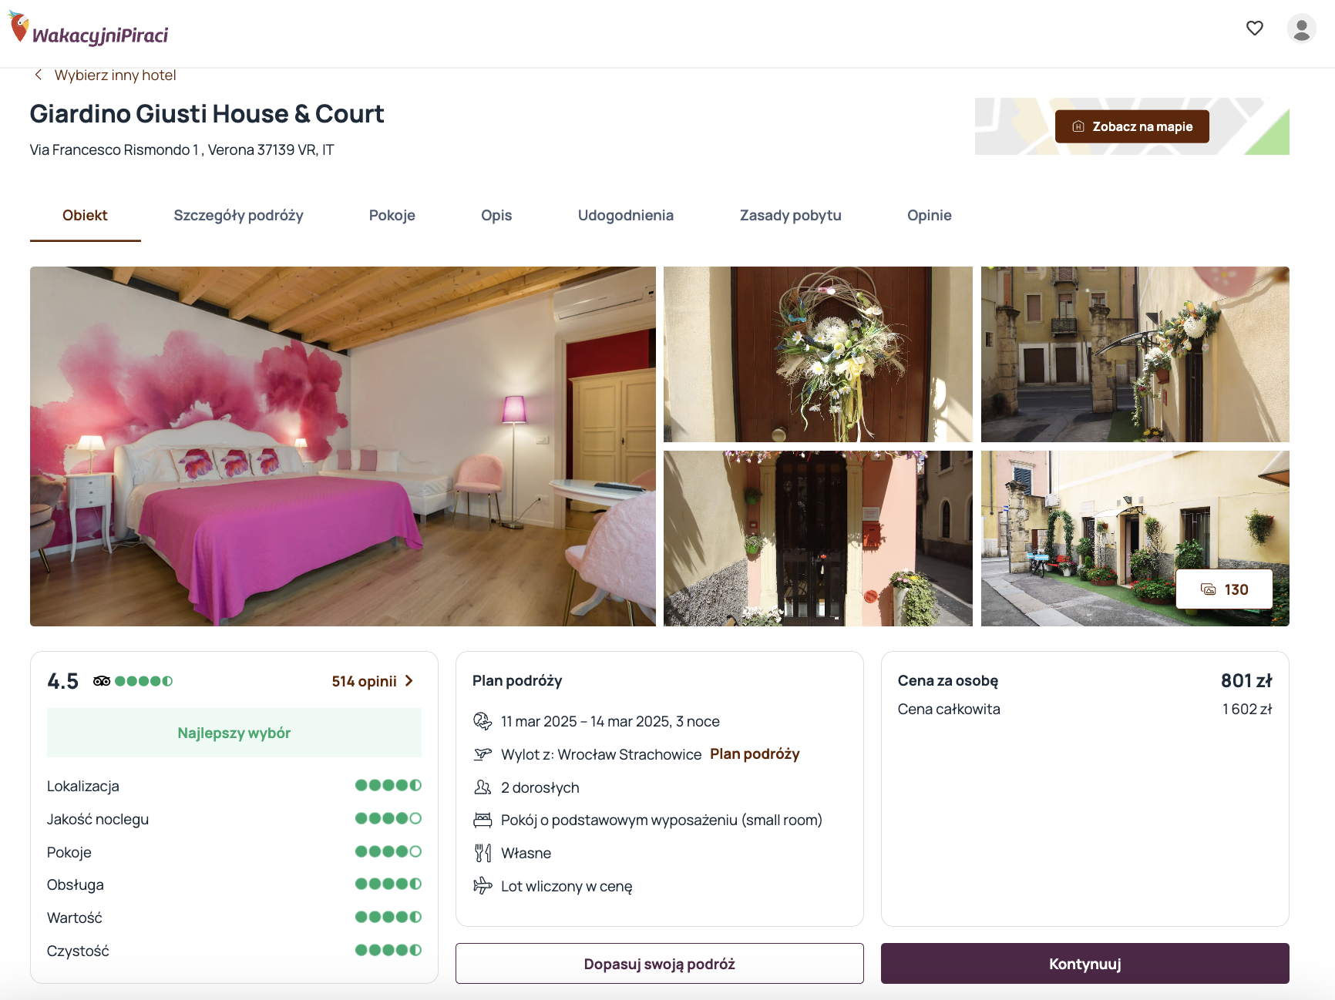Click Zobacz na mapie button

click(x=1132, y=126)
